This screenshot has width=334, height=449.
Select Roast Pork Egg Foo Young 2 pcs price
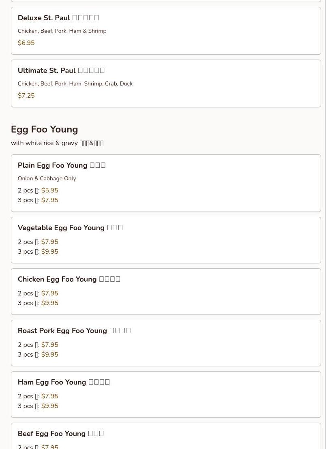49,345
